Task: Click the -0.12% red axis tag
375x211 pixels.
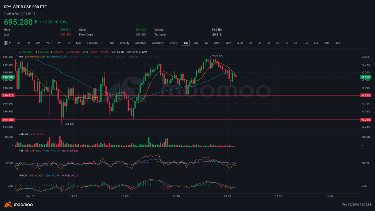Action: (366, 95)
